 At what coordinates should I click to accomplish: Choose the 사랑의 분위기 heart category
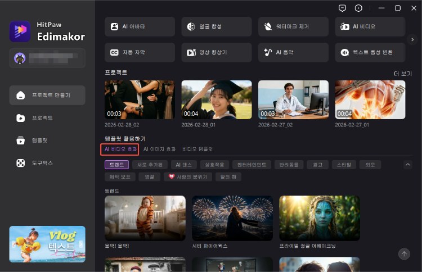(188, 176)
